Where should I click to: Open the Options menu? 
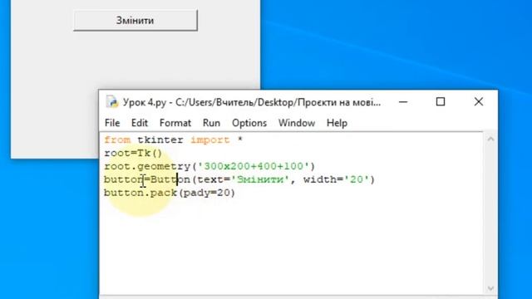(x=249, y=123)
